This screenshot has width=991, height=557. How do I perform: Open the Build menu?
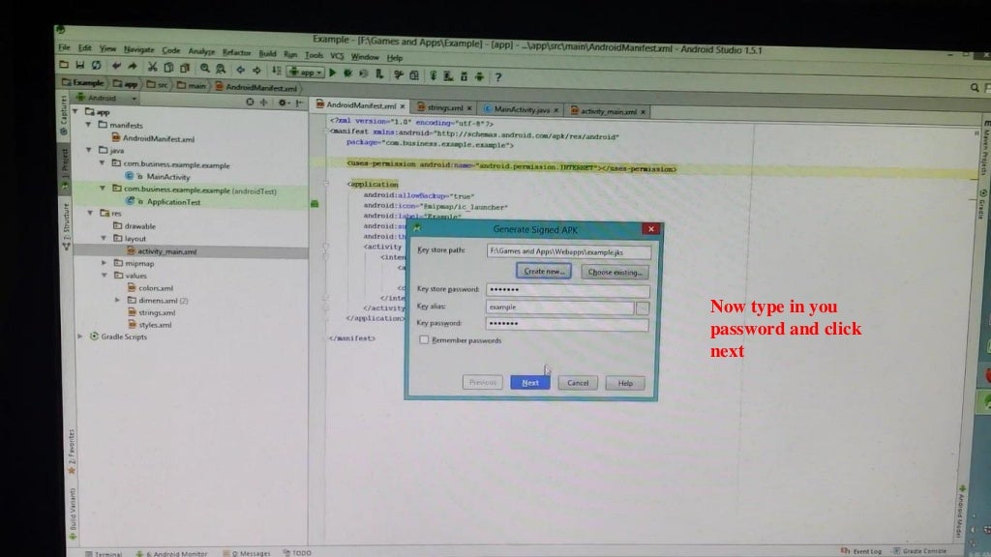point(267,54)
